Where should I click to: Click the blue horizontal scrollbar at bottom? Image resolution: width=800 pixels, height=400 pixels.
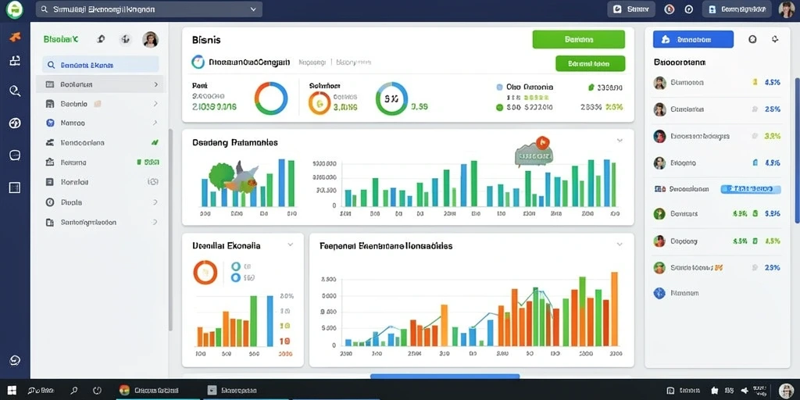pyautogui.click(x=445, y=377)
